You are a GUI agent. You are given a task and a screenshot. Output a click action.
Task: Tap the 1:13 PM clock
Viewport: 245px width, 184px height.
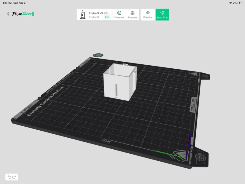(7, 3)
